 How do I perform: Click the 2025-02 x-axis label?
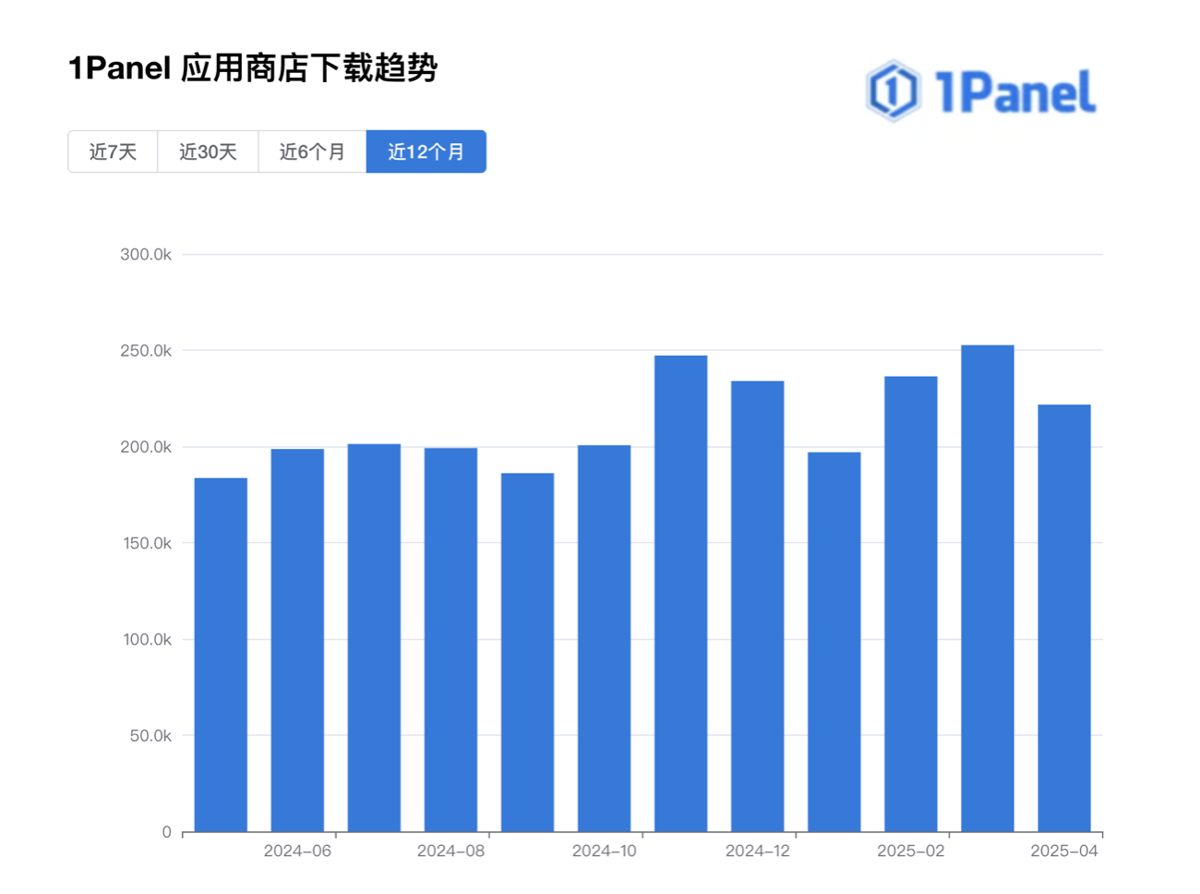tap(910, 852)
